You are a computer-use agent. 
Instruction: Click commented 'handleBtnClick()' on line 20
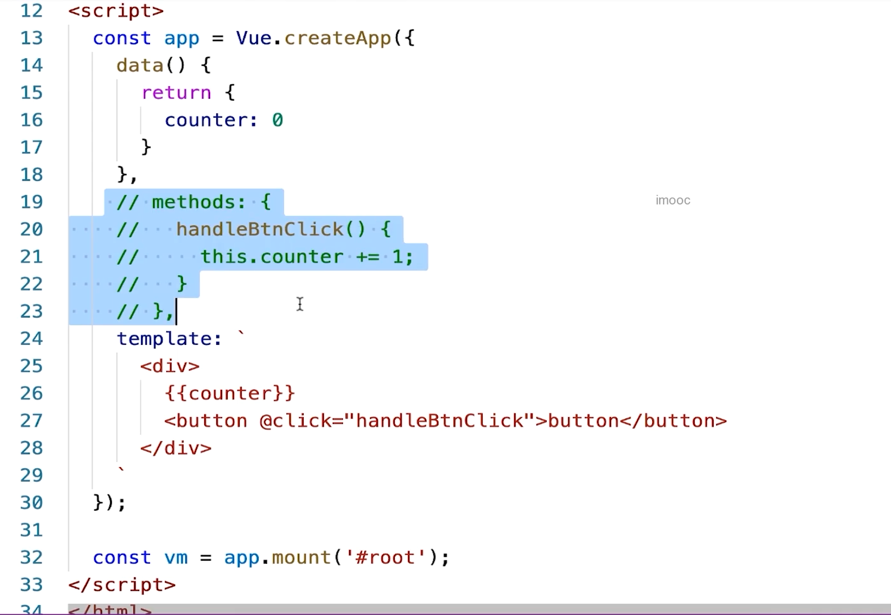point(271,229)
